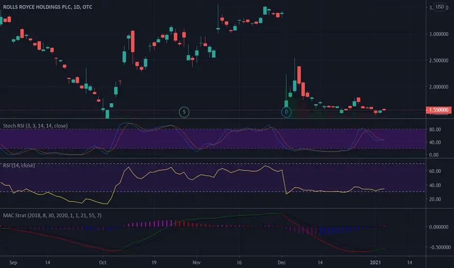The image size is (454, 268).
Task: Click the 1.550000 current price label
Action: (438, 110)
